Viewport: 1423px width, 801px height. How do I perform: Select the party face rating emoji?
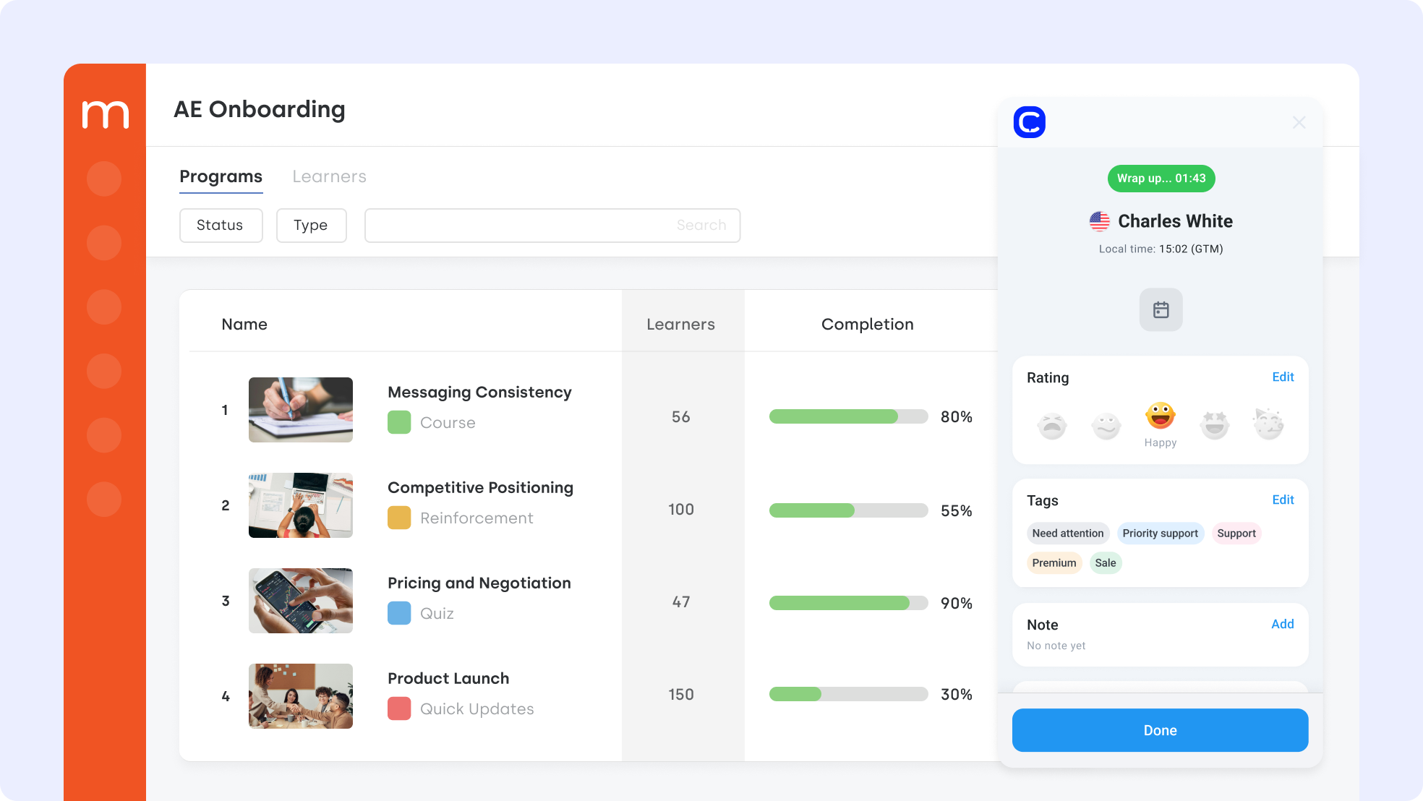[x=1268, y=424]
